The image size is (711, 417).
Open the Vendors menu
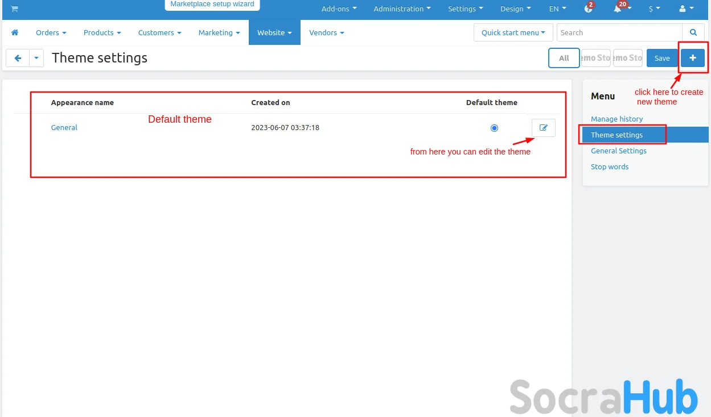click(326, 32)
